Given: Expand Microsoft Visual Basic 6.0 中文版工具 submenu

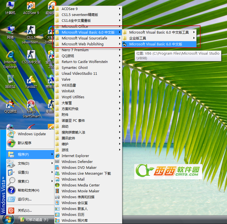Looking at the screenshot, I should click(x=159, y=32).
